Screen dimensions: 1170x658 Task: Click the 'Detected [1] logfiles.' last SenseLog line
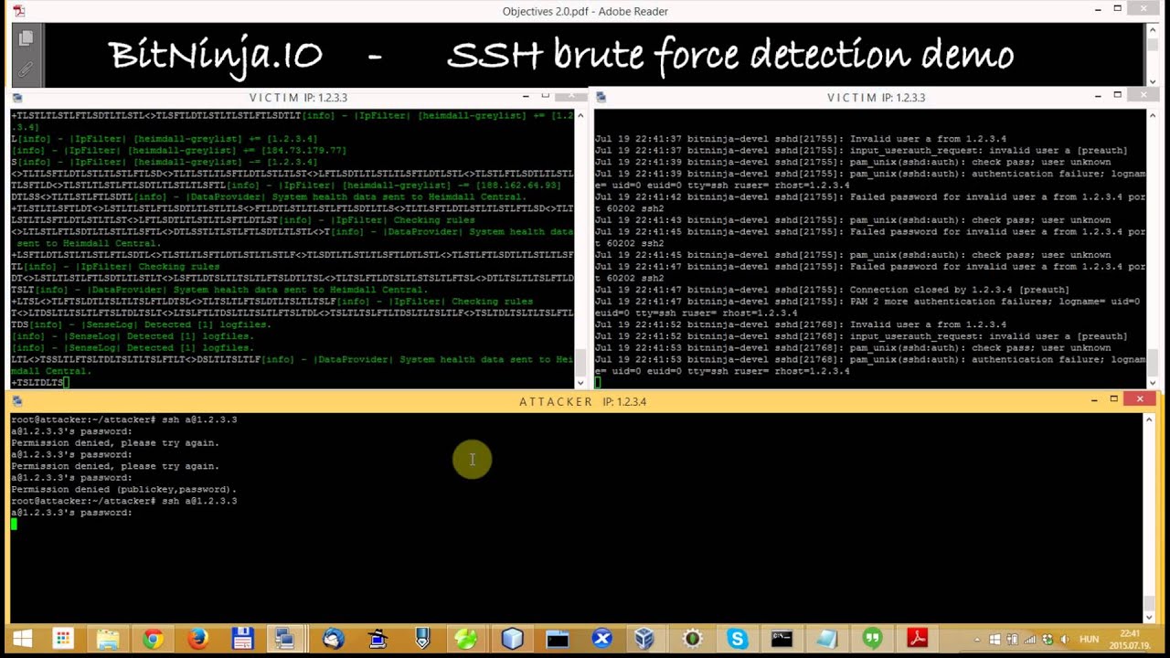click(x=133, y=348)
